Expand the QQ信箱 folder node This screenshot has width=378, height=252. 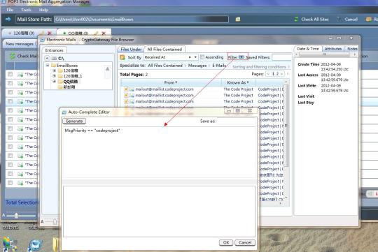pos(54,82)
